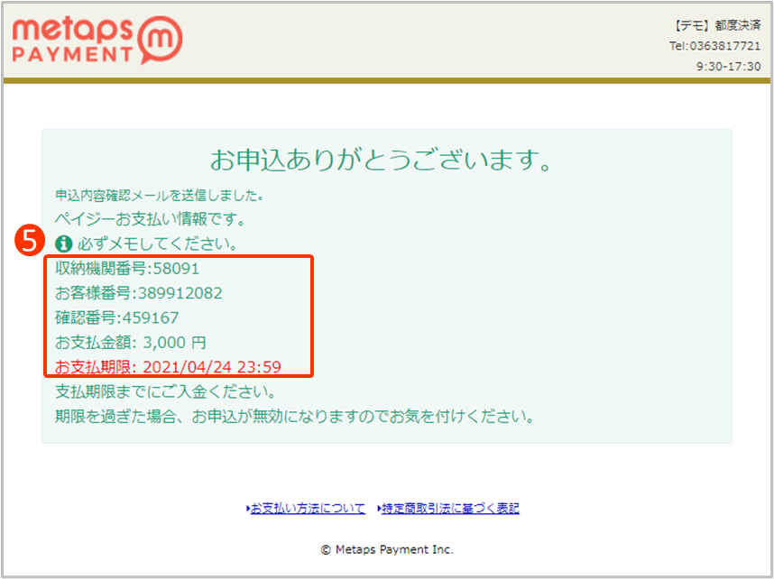Click the red speech-bubble 'm' logo icon
The height and width of the screenshot is (579, 774).
click(x=161, y=41)
